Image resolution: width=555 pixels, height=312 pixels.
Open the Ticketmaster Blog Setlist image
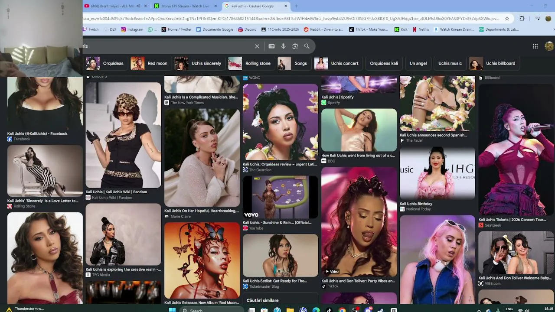click(280, 255)
